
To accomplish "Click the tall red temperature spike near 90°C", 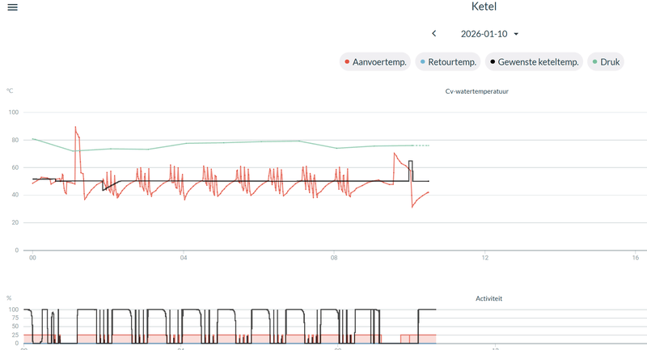I will pyautogui.click(x=76, y=129).
